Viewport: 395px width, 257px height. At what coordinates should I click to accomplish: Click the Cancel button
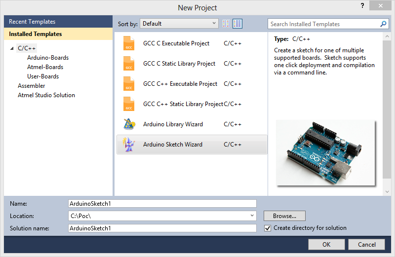366,244
